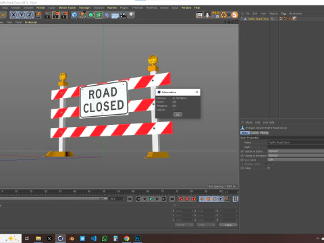Switch to the Basic attributes tab
The image size is (324, 243).
tap(245, 133)
